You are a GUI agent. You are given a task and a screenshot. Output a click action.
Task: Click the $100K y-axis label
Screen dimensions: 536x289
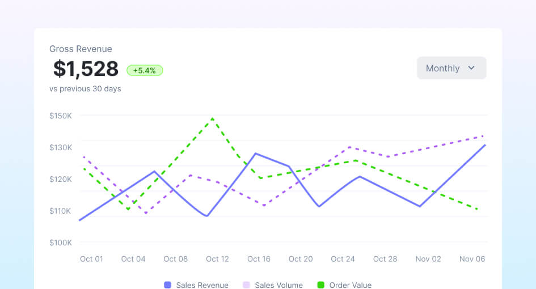(61, 243)
